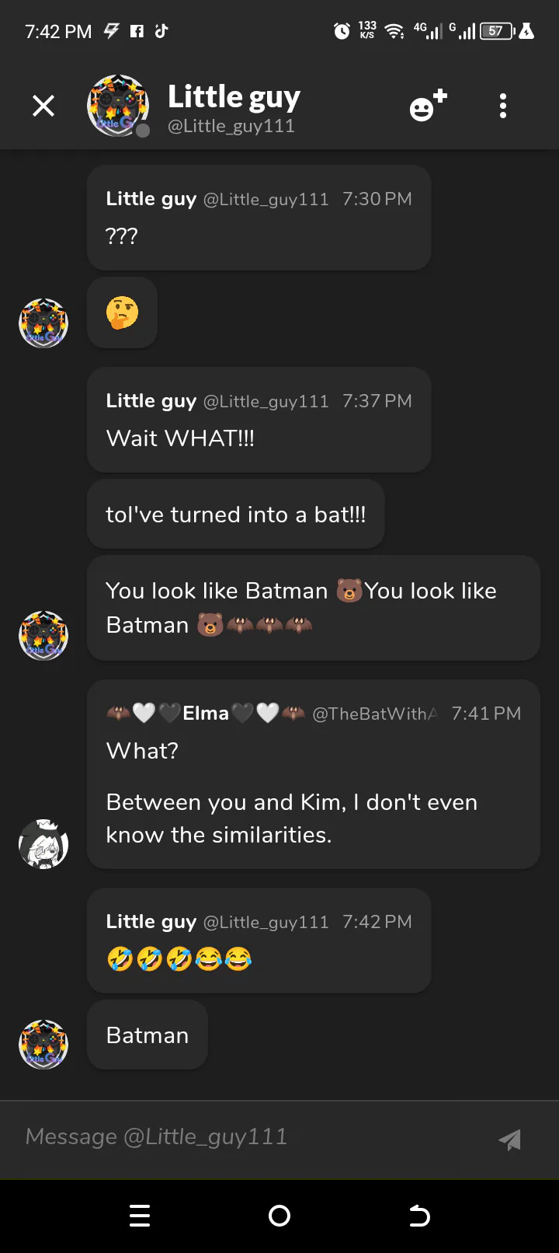
Task: Tap the add reaction emoji icon
Action: (428, 106)
